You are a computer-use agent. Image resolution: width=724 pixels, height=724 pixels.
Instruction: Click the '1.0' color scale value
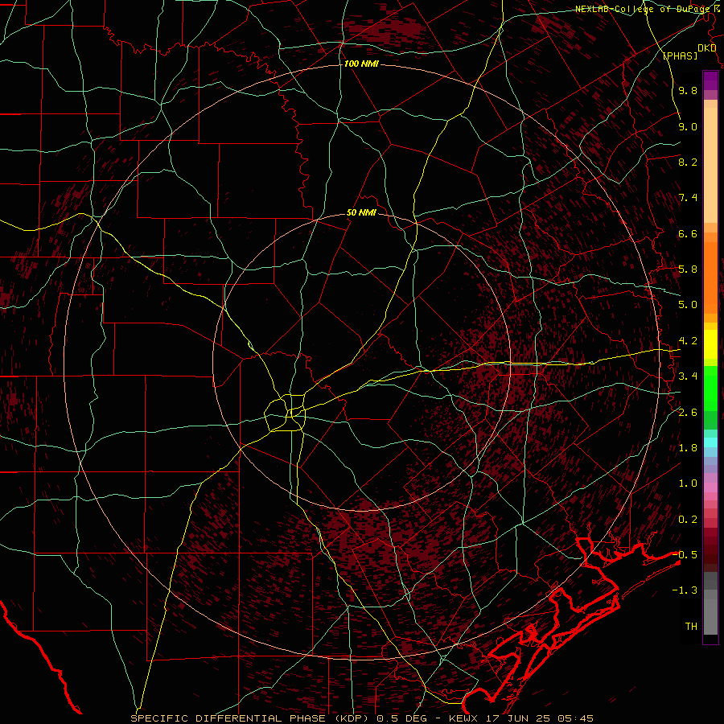pos(688,483)
